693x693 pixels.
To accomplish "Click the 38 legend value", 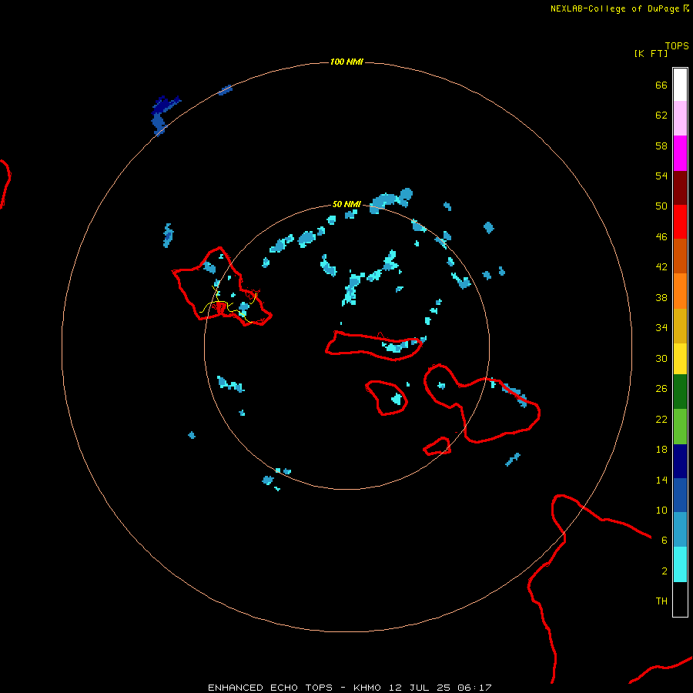I will coord(661,297).
